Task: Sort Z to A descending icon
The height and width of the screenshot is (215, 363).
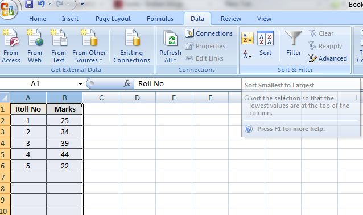Action: tap(247, 54)
